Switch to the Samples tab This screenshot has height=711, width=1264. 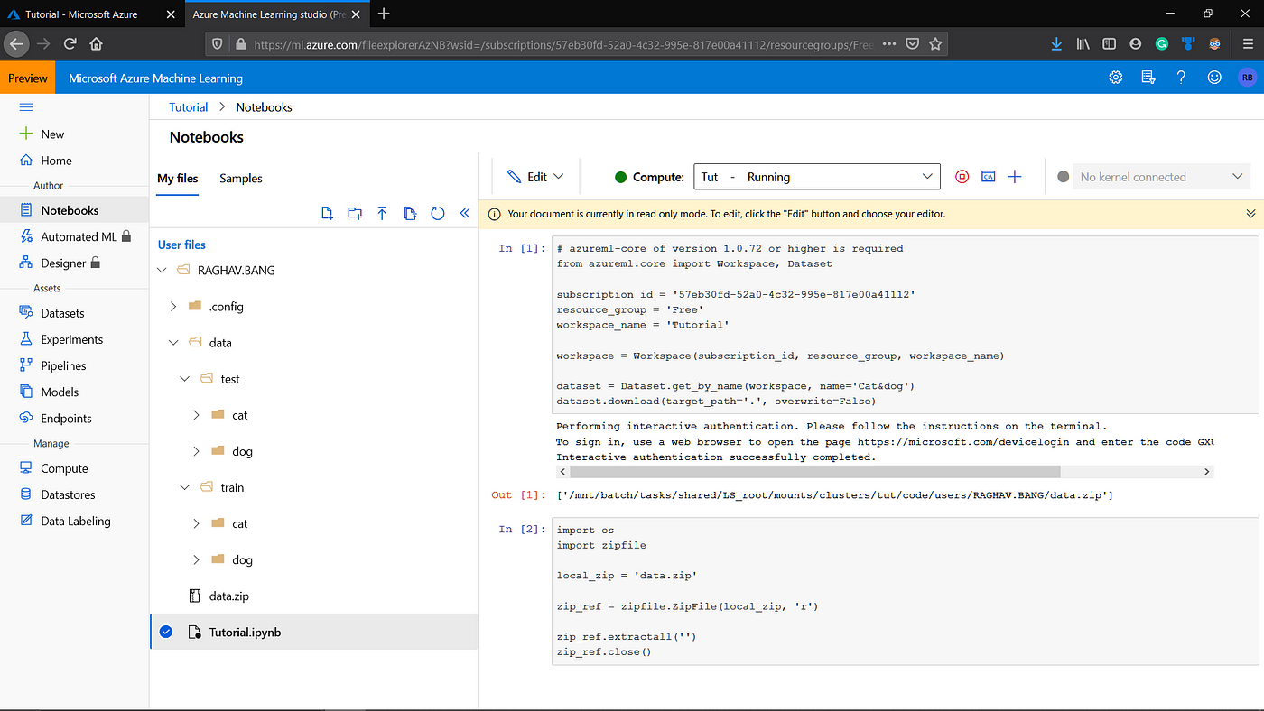241,178
